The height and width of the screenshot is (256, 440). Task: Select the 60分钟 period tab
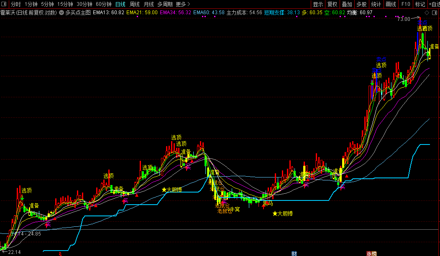point(104,4)
